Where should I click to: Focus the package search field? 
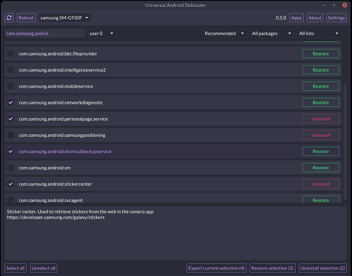[x=45, y=34]
